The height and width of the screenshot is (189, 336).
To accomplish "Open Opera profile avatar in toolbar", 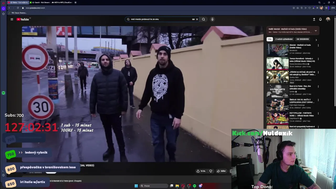I will tap(321, 8).
